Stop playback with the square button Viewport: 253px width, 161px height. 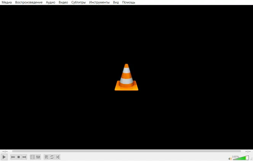(x=19, y=157)
